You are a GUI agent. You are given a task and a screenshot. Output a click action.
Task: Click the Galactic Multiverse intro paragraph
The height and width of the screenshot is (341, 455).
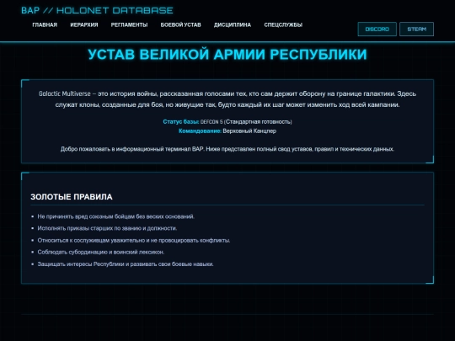[x=227, y=99]
